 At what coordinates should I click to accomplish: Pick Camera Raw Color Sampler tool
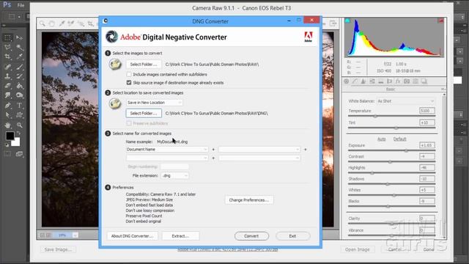[71, 23]
